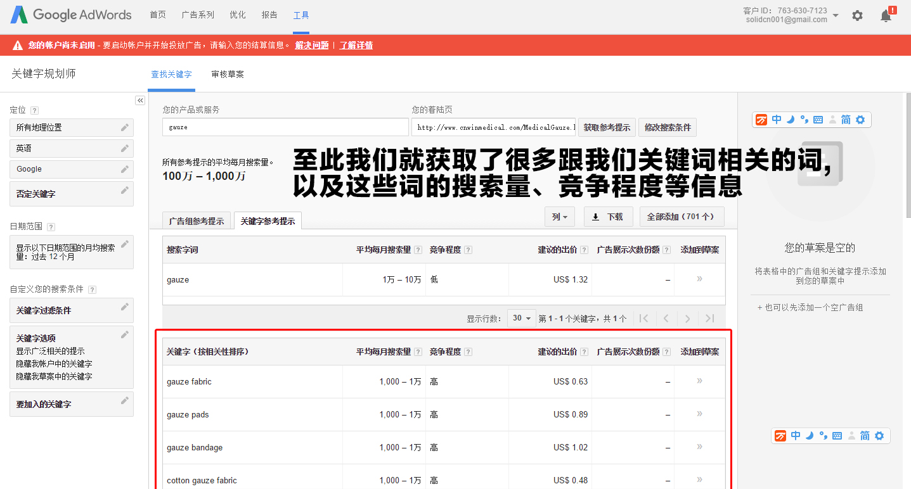Open the rows-per-page 30 dropdown
This screenshot has width=911, height=489.
coord(521,318)
